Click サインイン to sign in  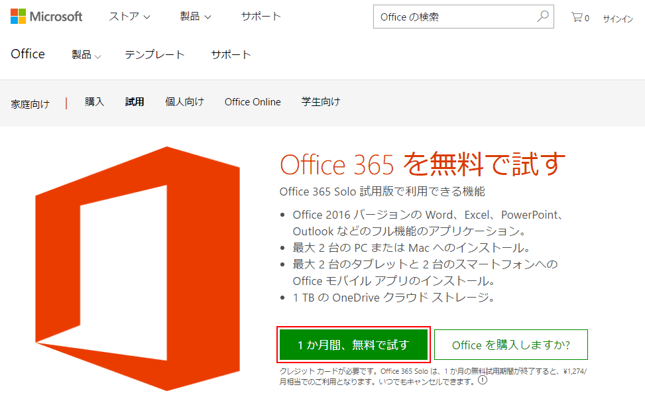(618, 19)
